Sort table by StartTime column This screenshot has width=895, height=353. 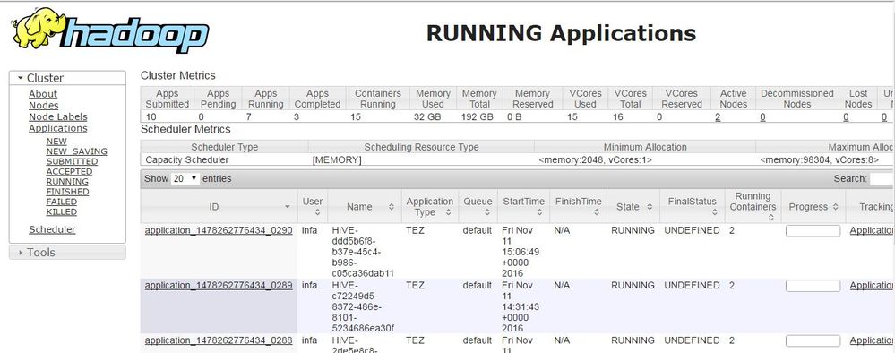coord(523,207)
